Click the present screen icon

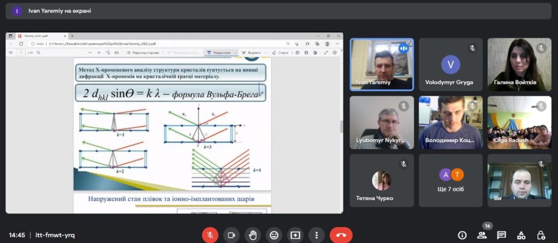[x=295, y=235]
